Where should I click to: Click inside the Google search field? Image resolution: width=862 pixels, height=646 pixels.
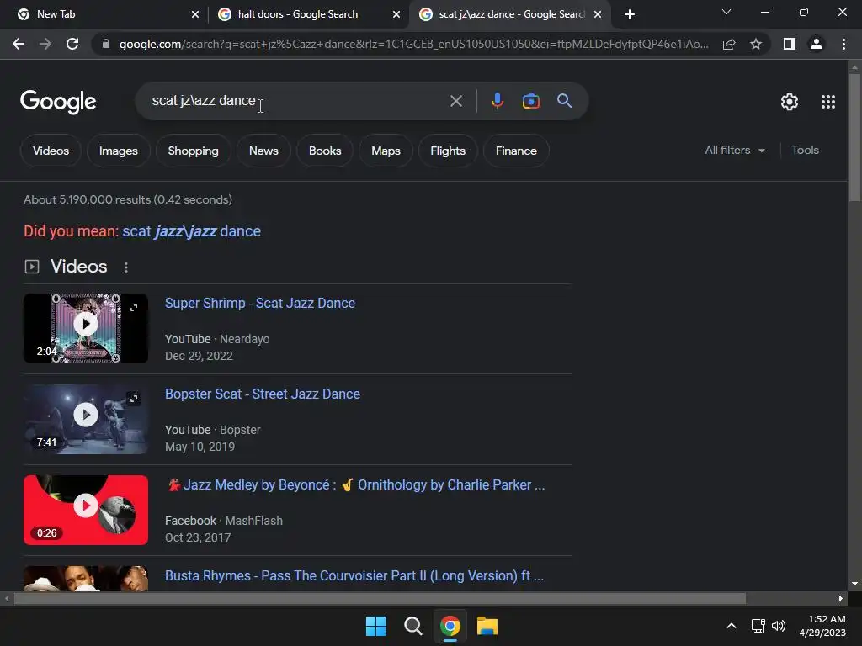[297, 101]
